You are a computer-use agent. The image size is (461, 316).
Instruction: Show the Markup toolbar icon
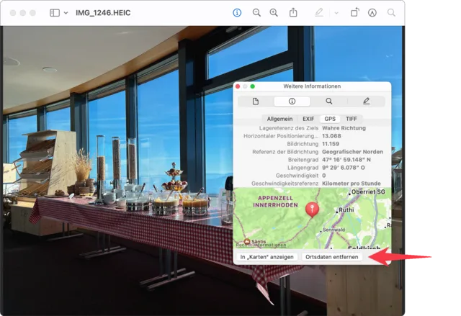(372, 13)
